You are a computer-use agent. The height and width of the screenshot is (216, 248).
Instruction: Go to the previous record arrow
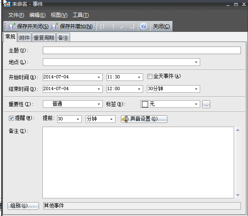112,26
